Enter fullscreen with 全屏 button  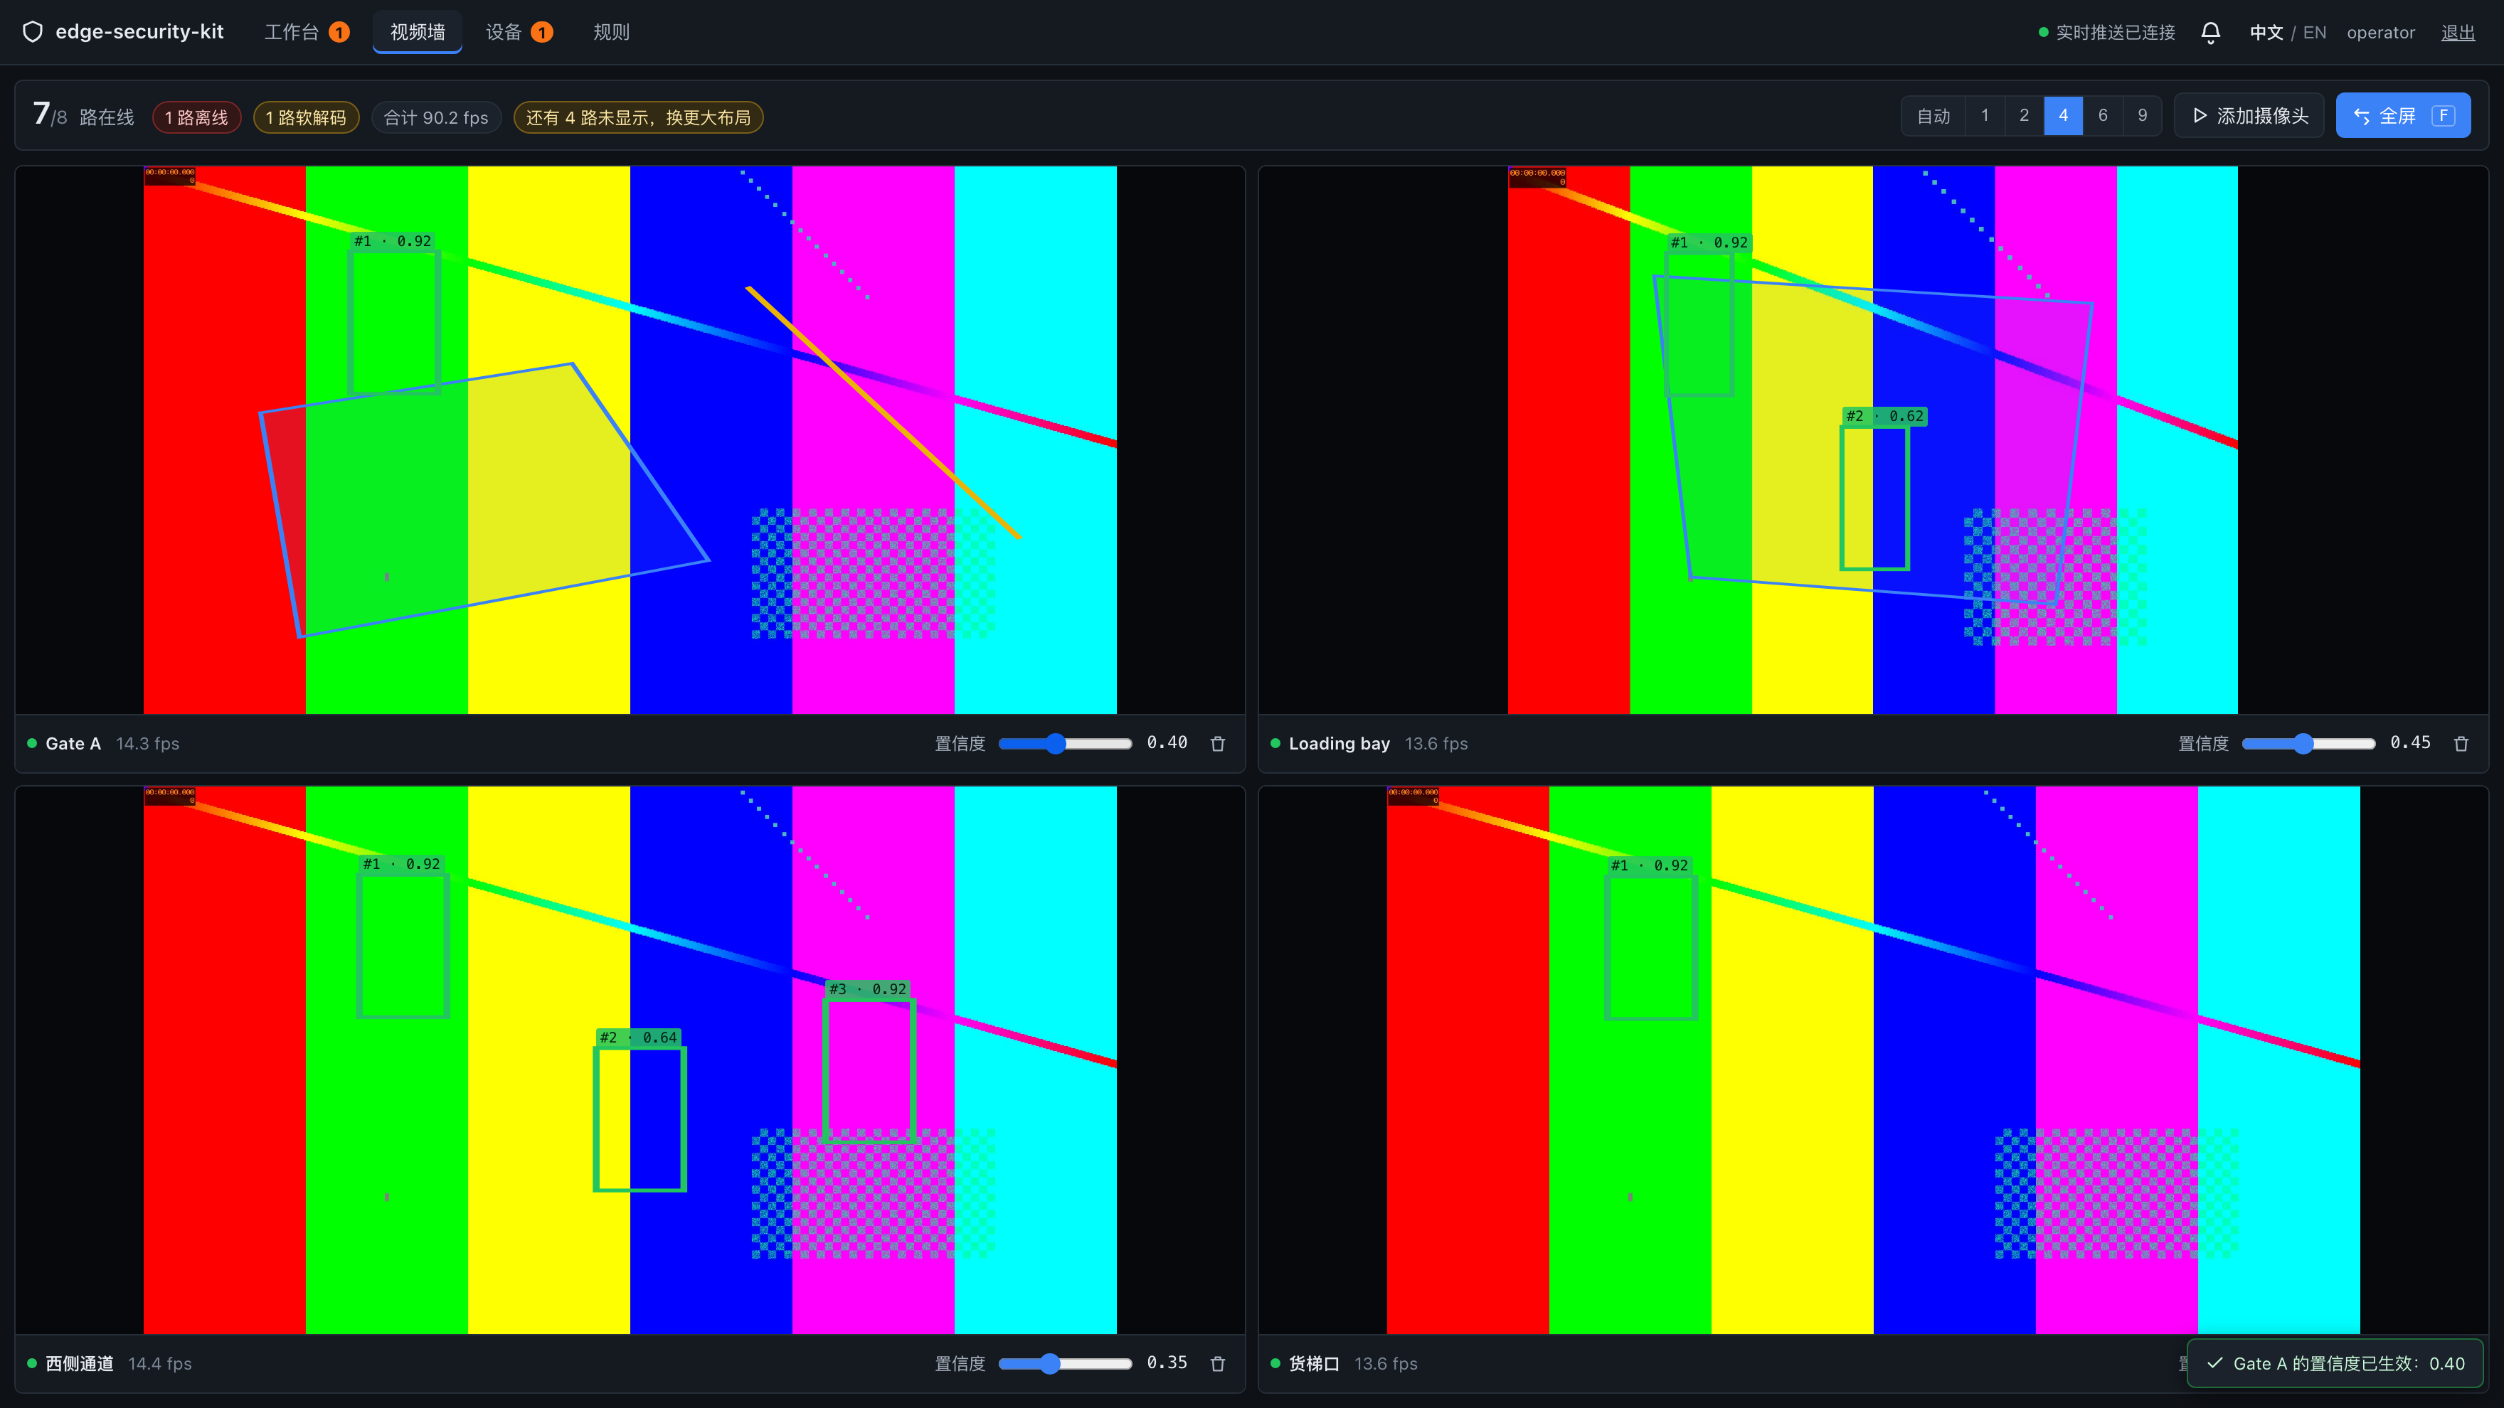2403,116
